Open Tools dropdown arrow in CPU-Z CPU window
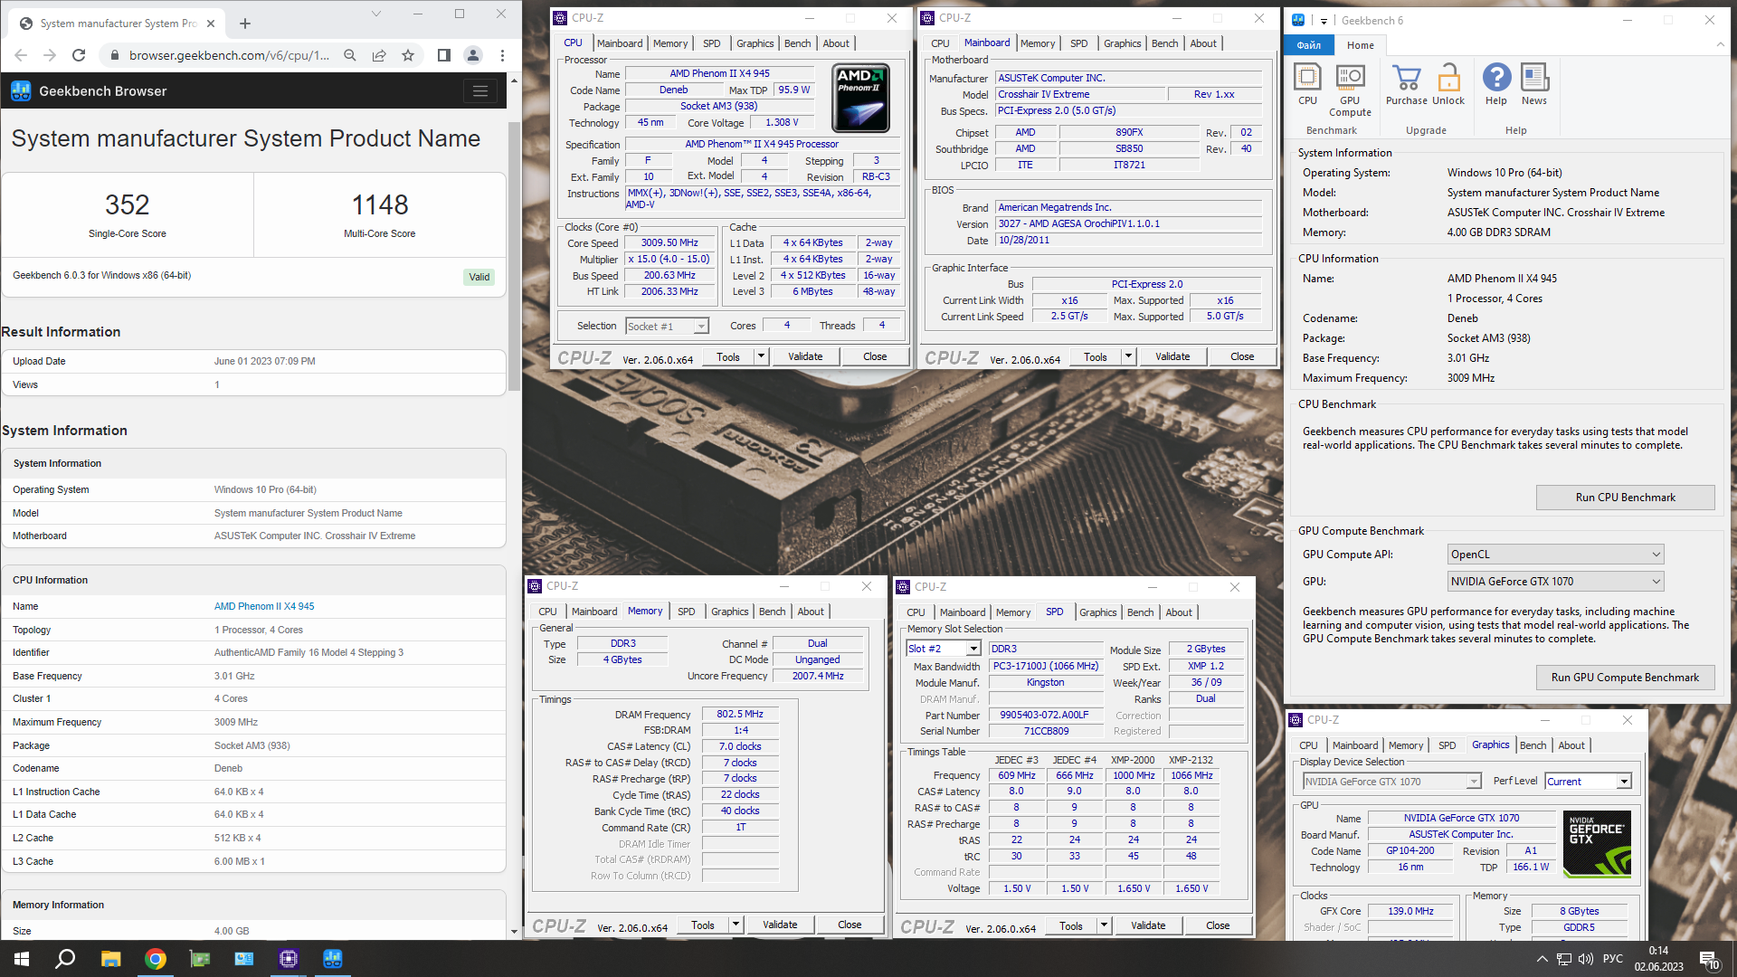 click(761, 356)
